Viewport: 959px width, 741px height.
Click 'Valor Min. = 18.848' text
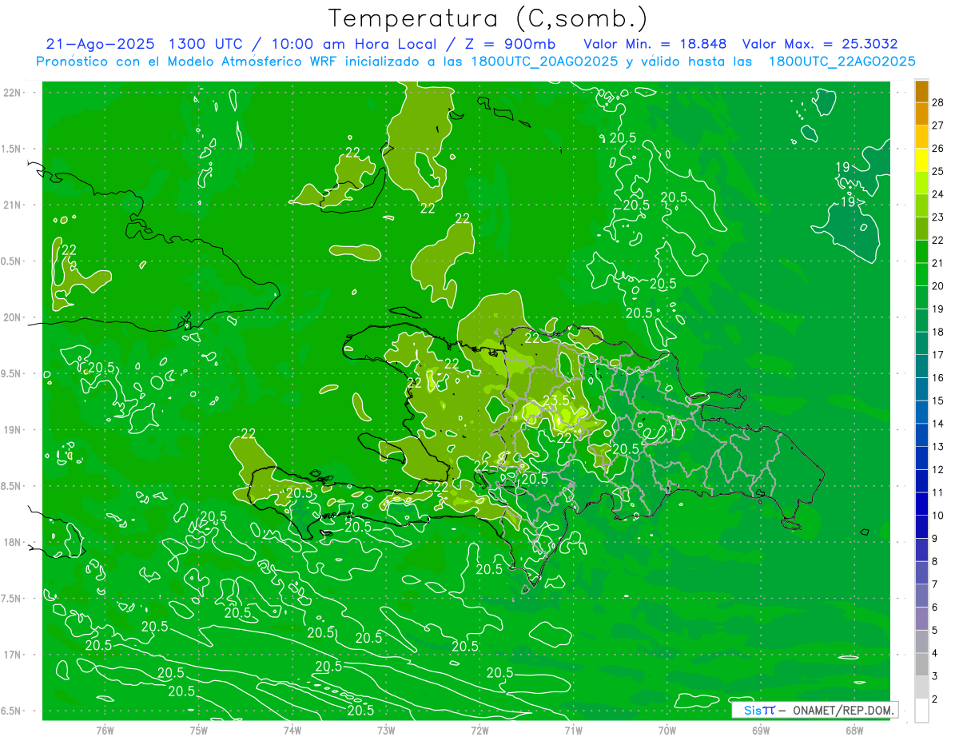(655, 44)
